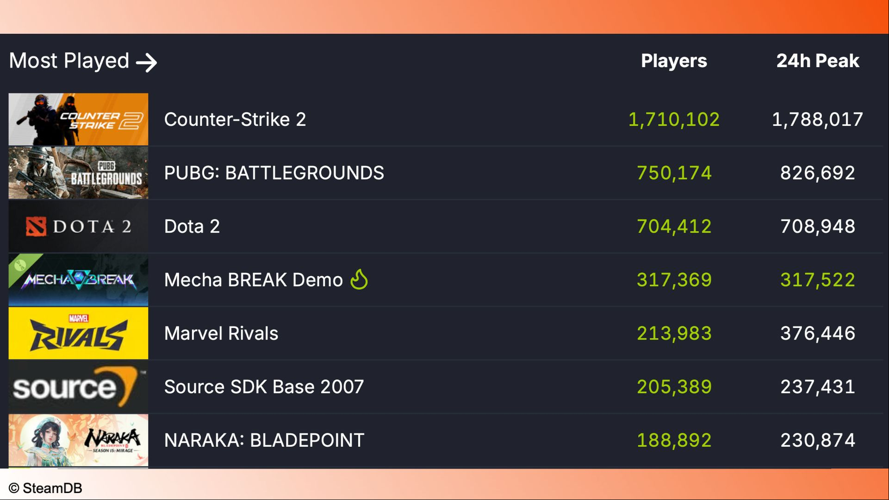The width and height of the screenshot is (889, 500).
Task: Open the Marvel Rivals yellow banner
Action: coord(79,333)
